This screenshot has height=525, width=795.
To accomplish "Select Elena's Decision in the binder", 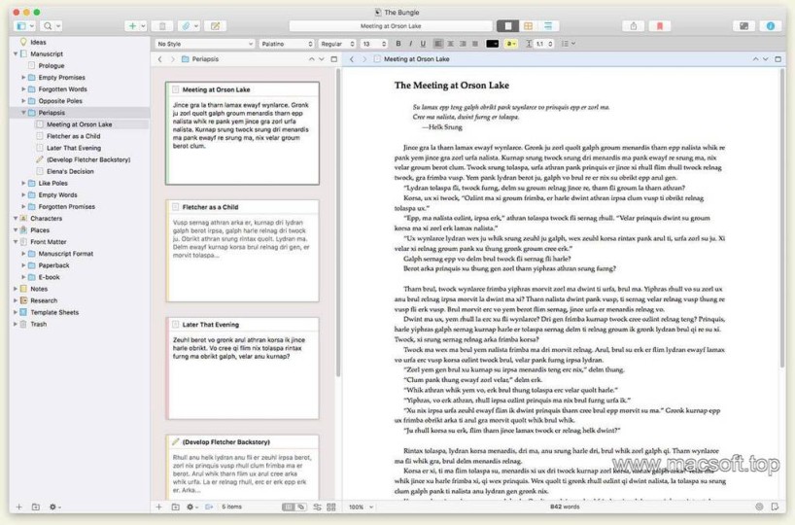I will [x=70, y=171].
